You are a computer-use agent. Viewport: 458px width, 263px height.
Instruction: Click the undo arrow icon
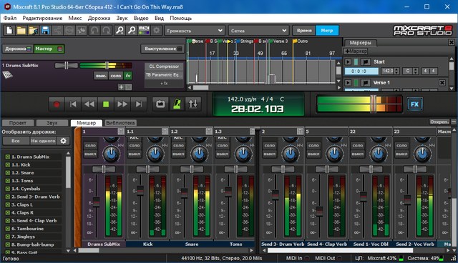coord(94,30)
